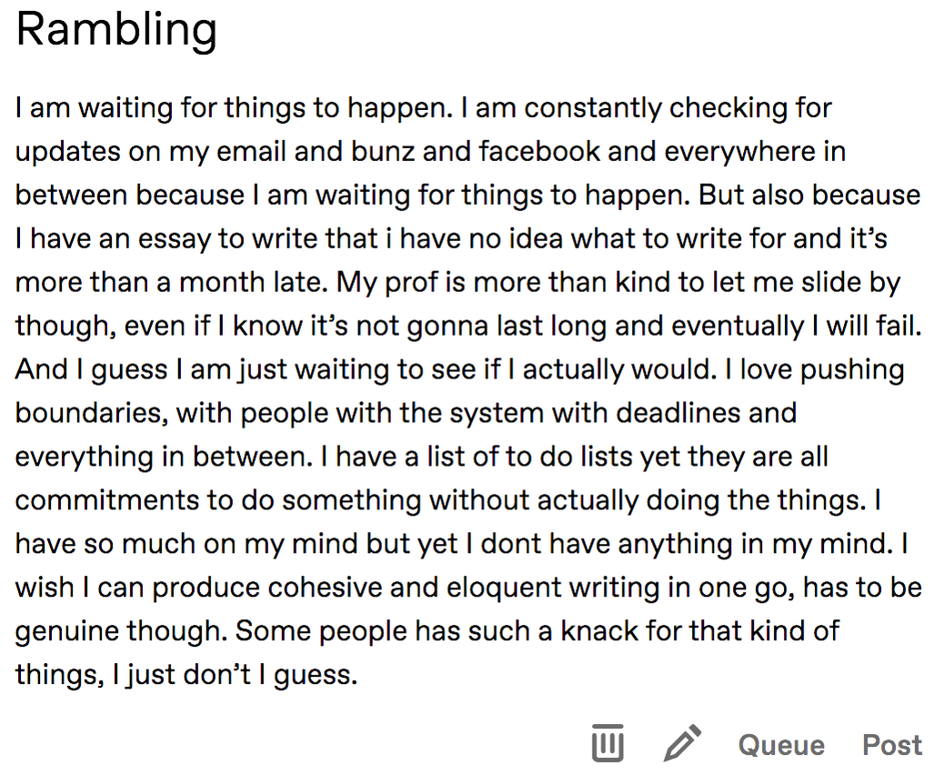Viewport: 934px width, 775px height.
Task: Click the word 'everywhere' in the paragraph
Action: tap(740, 152)
